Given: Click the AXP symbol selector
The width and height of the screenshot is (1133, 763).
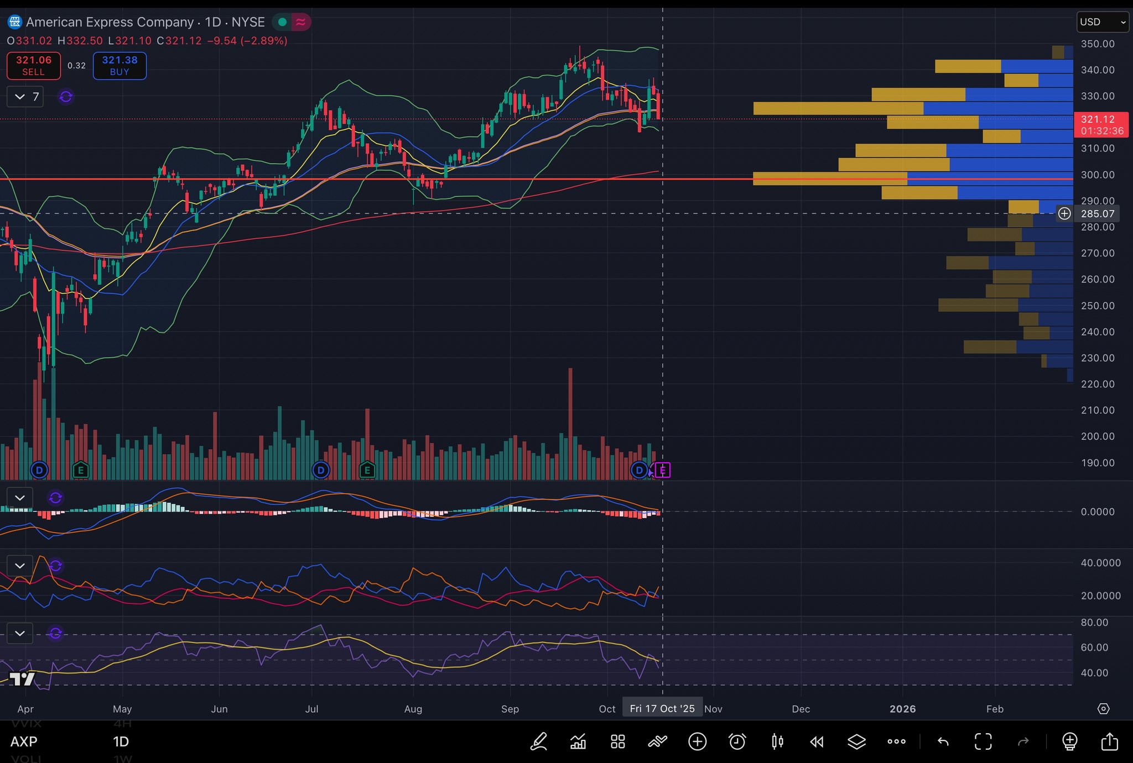Looking at the screenshot, I should [24, 741].
